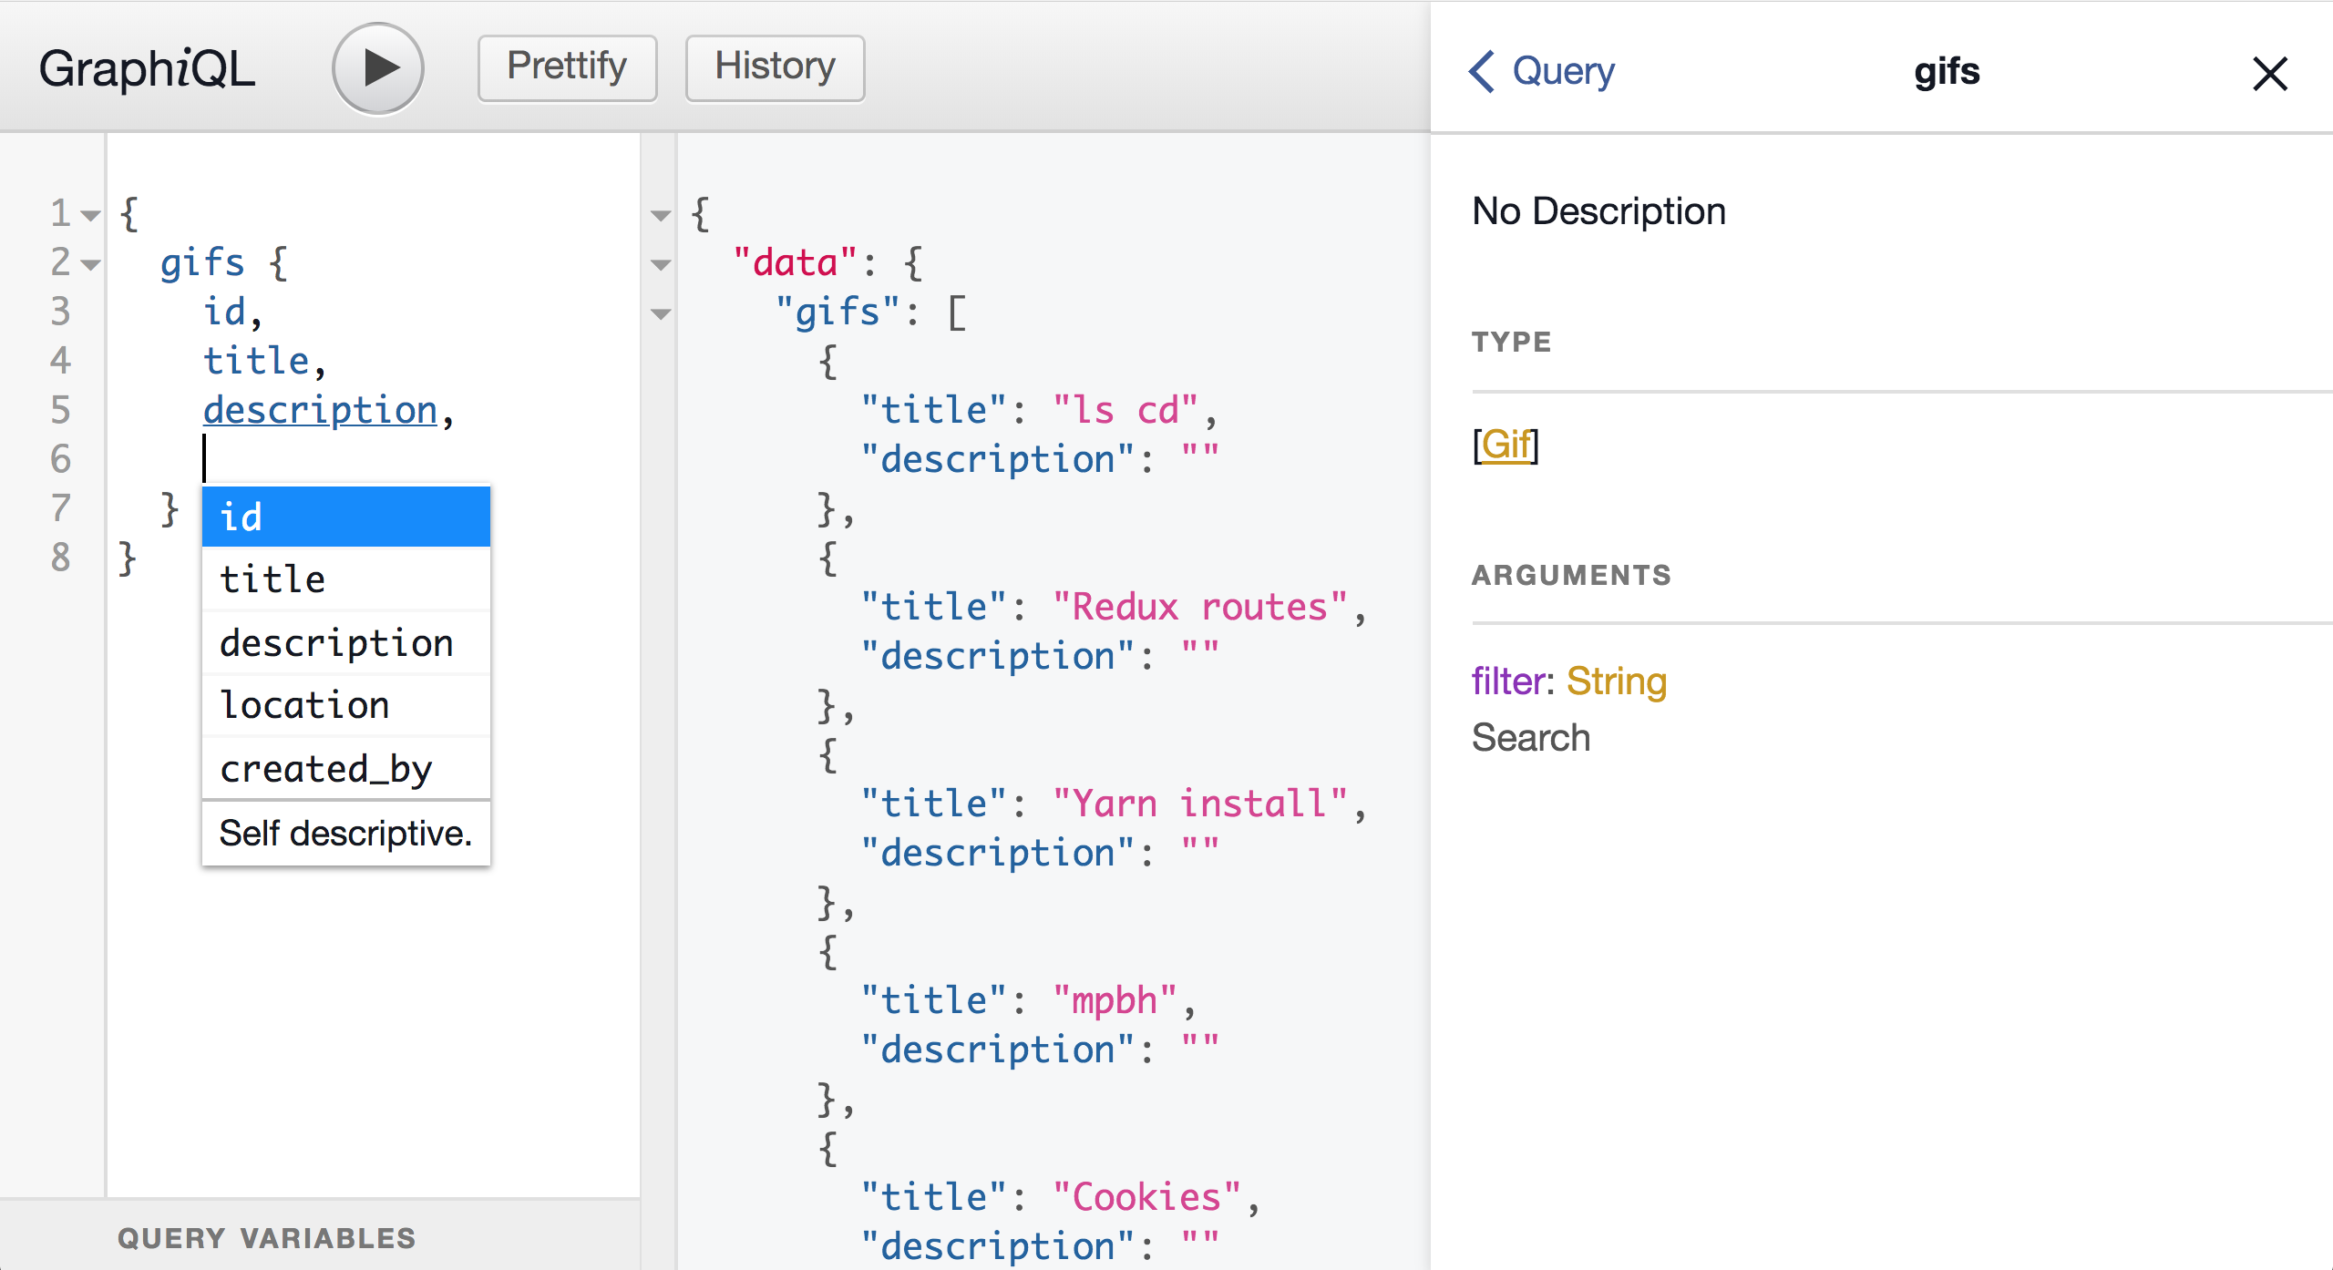Select 'id' in the autocomplete list

(346, 517)
